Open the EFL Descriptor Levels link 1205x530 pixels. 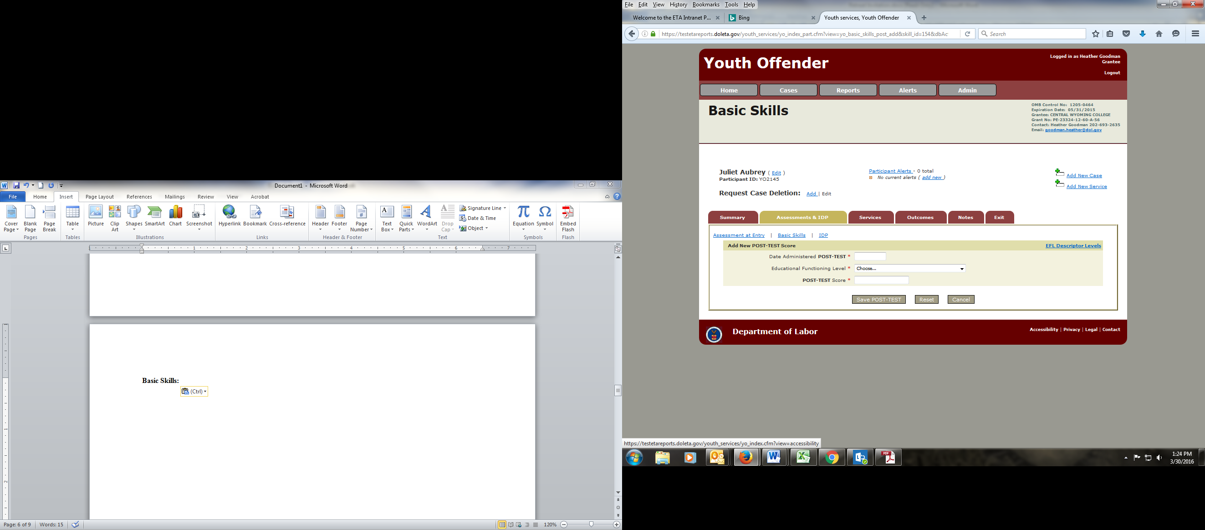pyautogui.click(x=1073, y=245)
